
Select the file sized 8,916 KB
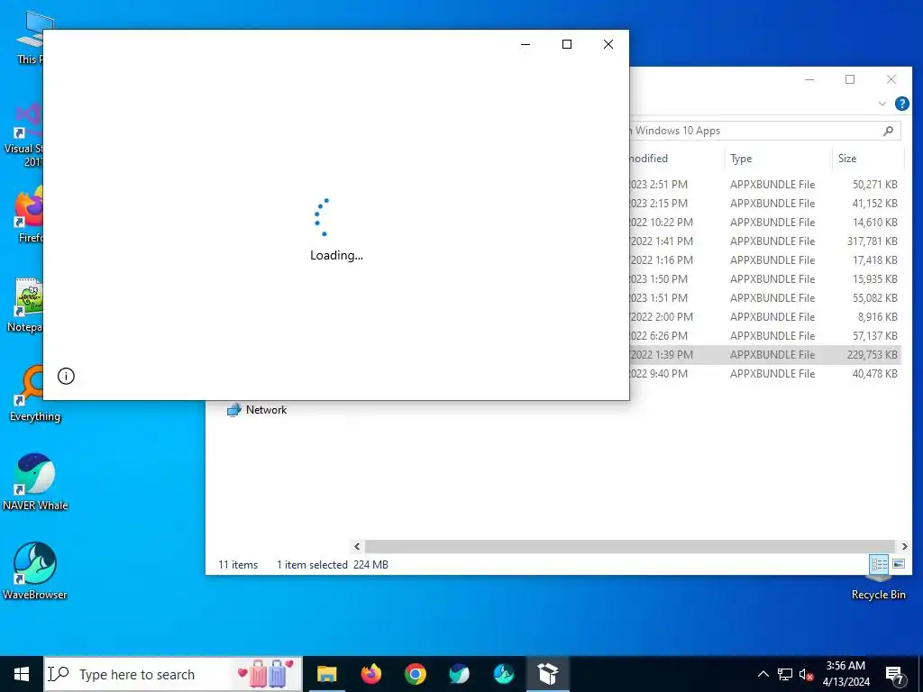coord(765,316)
